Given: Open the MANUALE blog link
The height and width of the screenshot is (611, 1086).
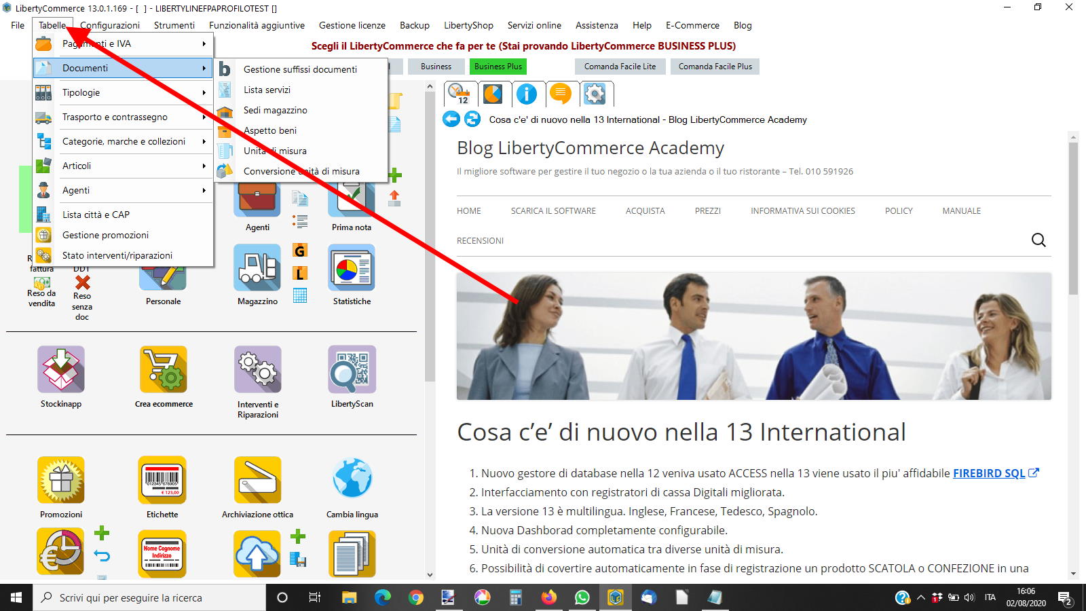Looking at the screenshot, I should tap(961, 211).
